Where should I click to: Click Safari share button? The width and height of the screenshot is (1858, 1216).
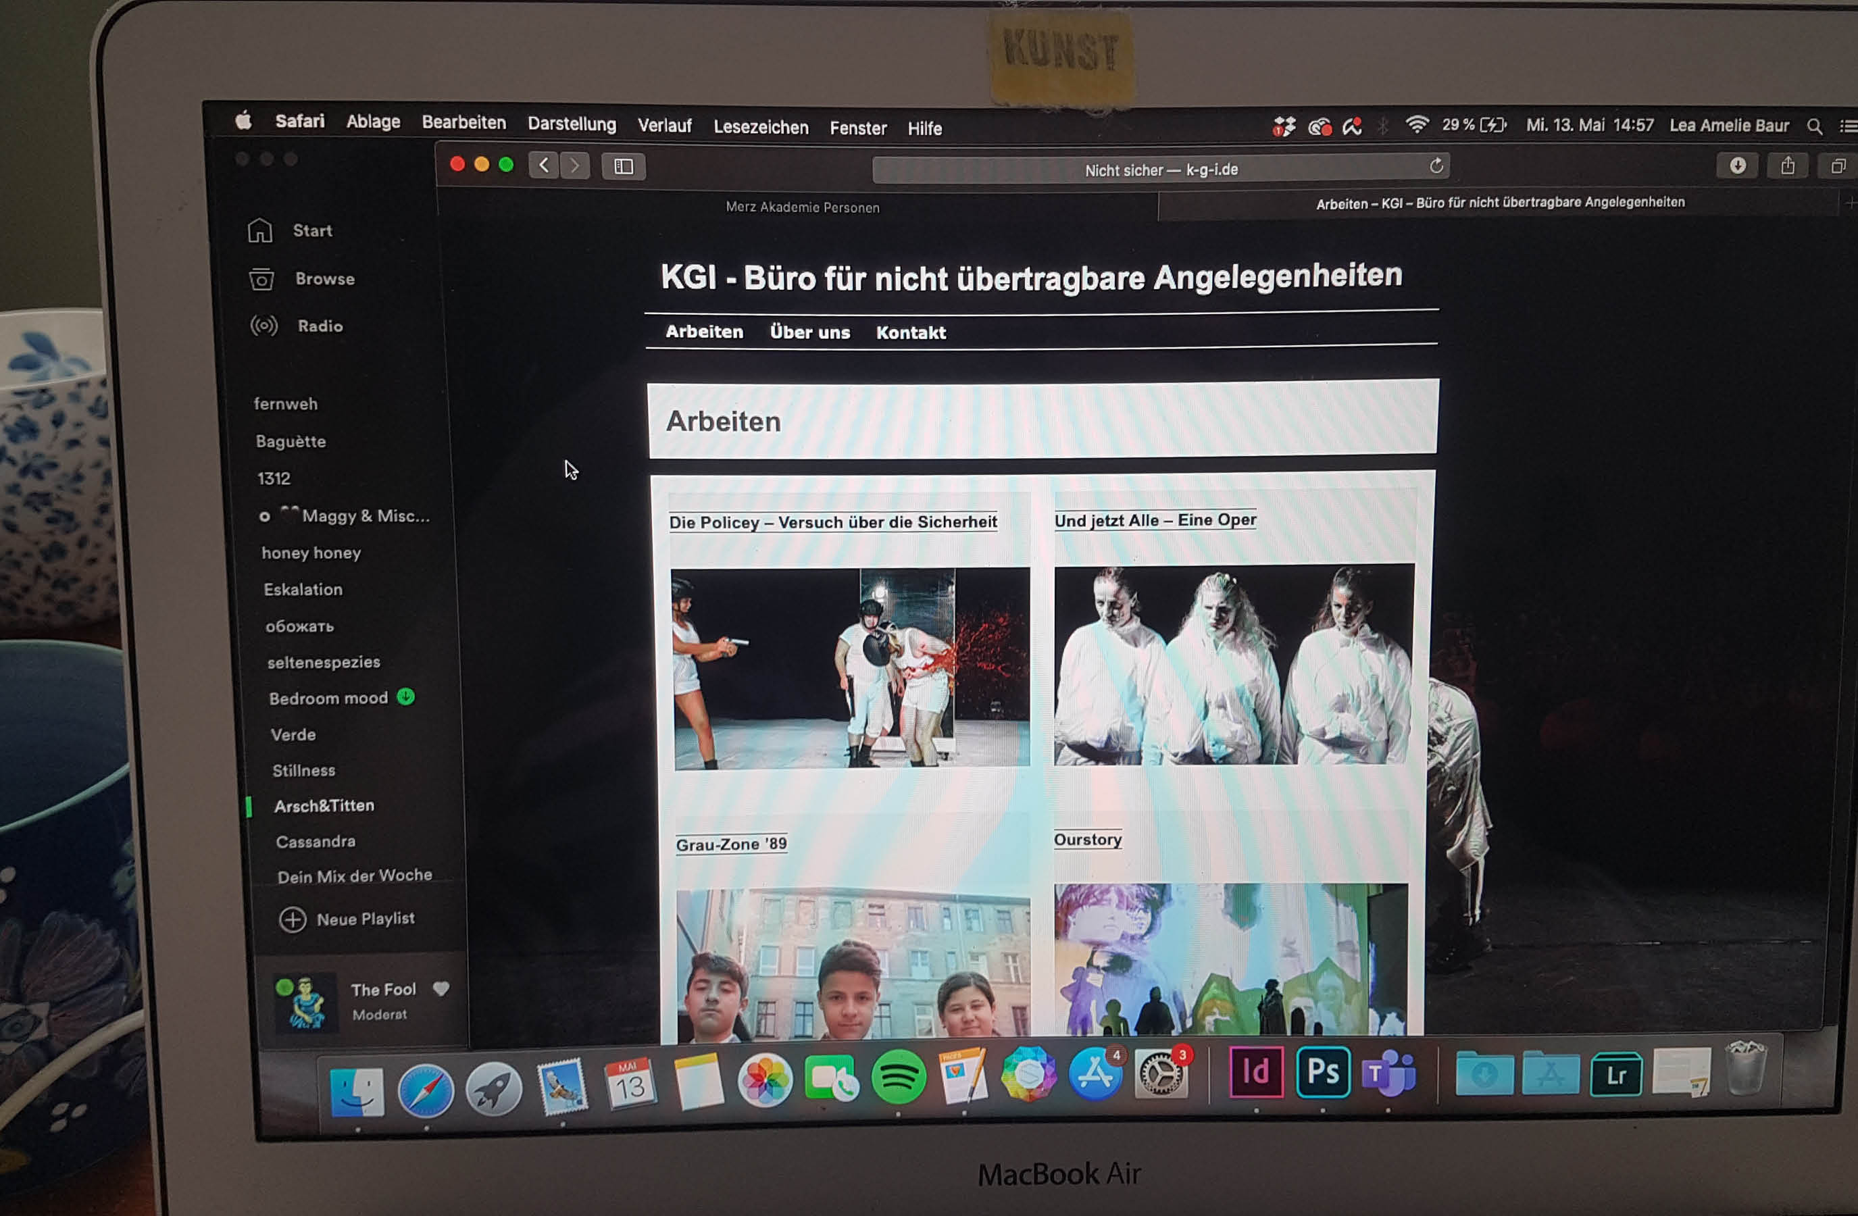click(1787, 166)
